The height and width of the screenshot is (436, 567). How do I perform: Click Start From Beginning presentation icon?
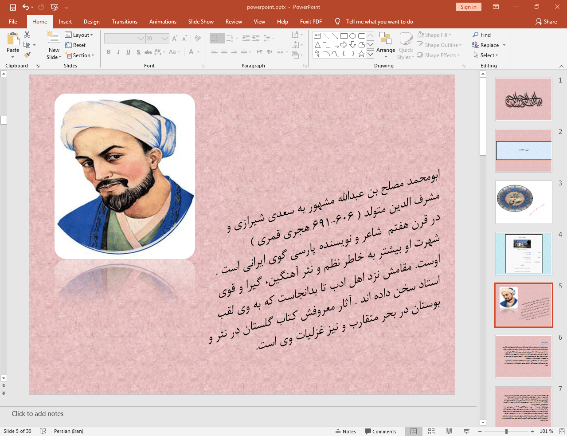[54, 7]
